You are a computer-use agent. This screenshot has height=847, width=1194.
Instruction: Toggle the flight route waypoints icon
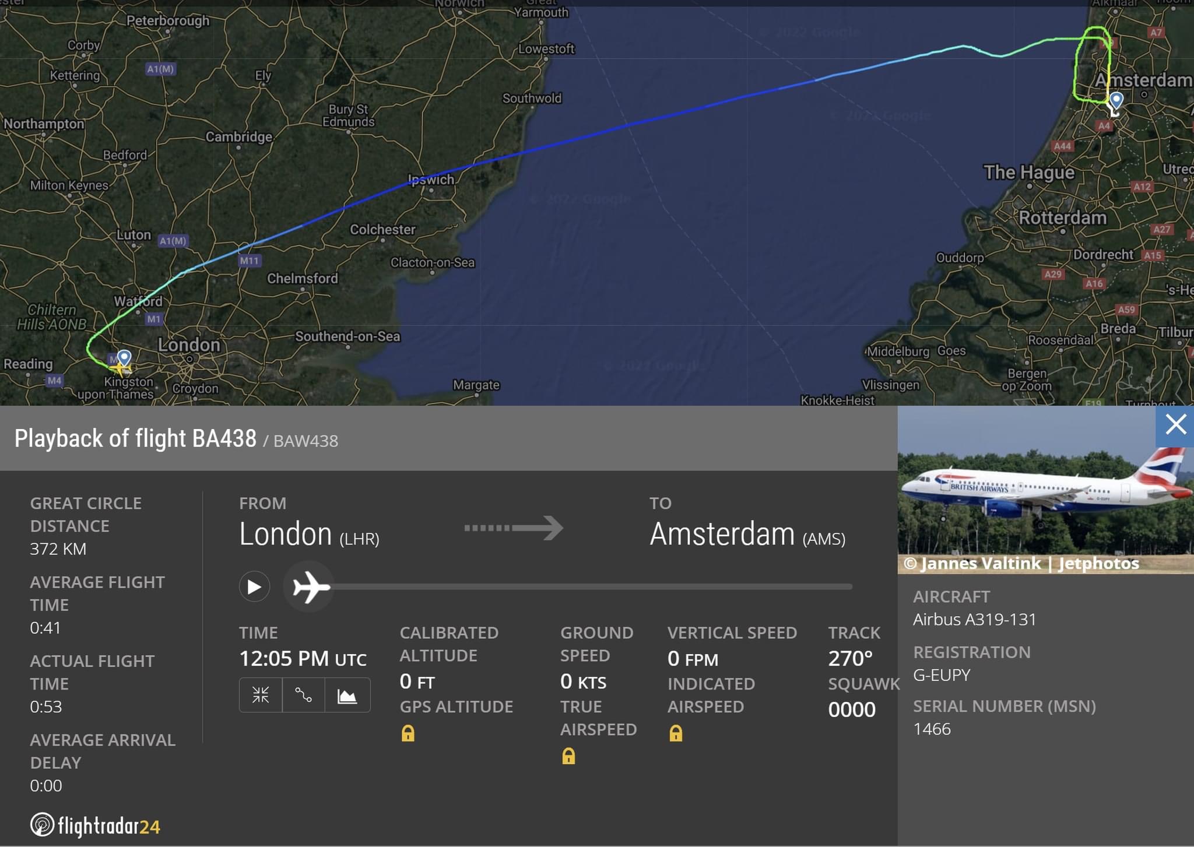(303, 695)
